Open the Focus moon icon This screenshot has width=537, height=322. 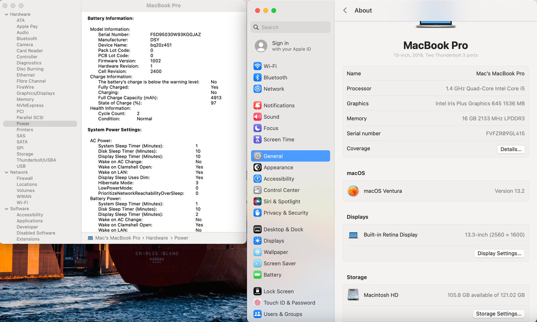tap(258, 128)
